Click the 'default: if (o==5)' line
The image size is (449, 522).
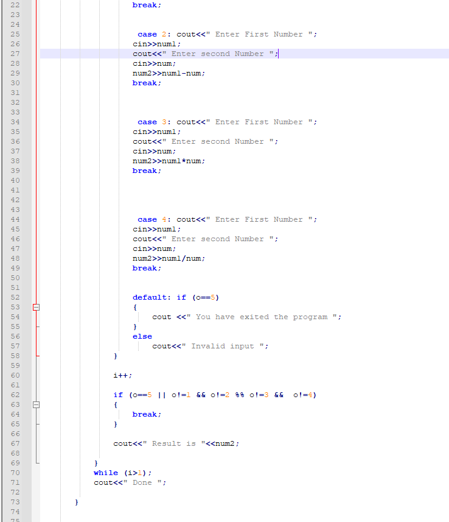coord(176,298)
